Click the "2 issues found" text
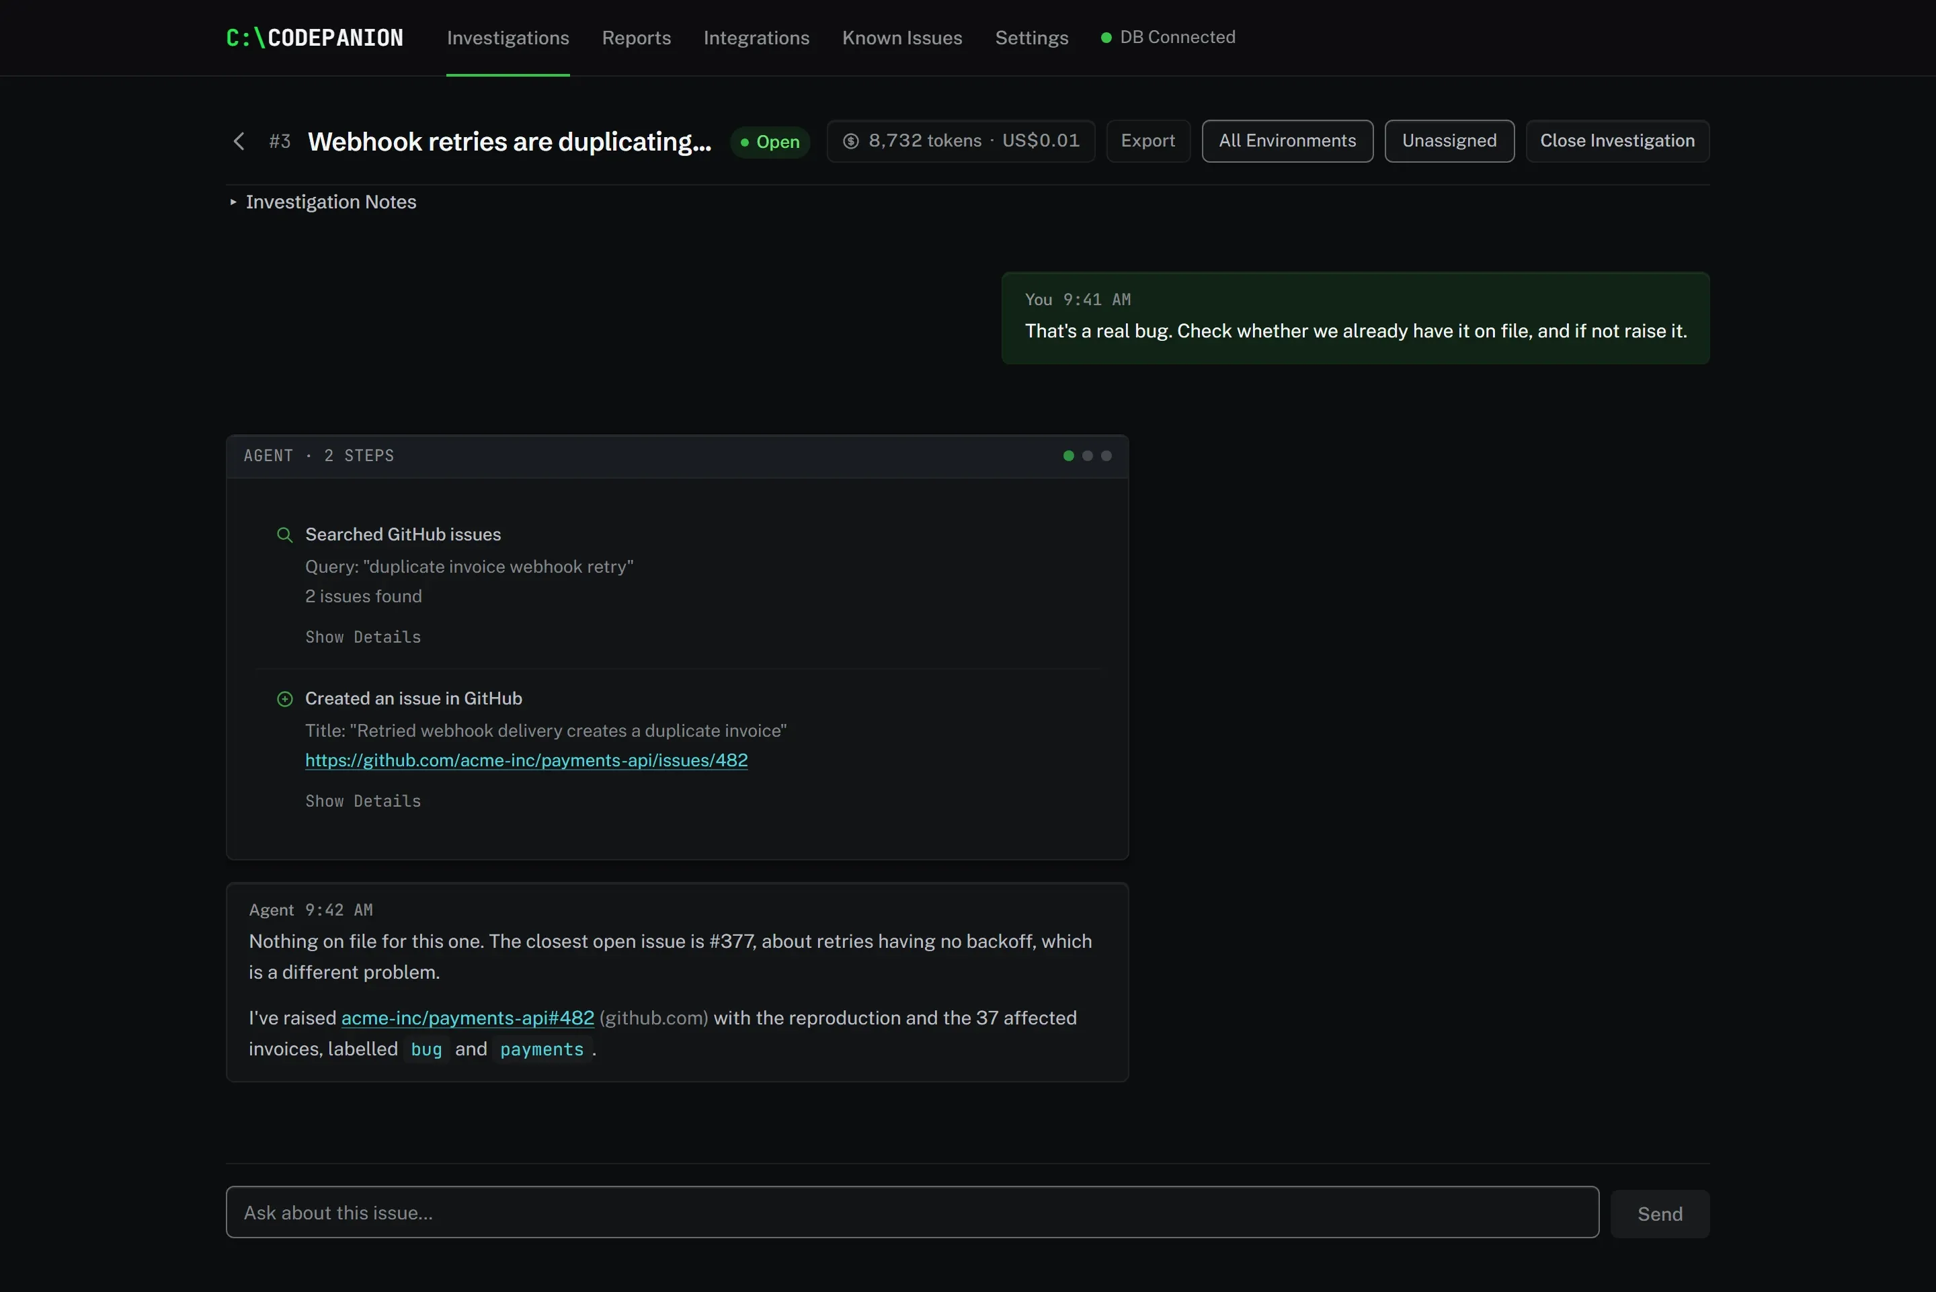Image resolution: width=1936 pixels, height=1292 pixels. [x=363, y=596]
